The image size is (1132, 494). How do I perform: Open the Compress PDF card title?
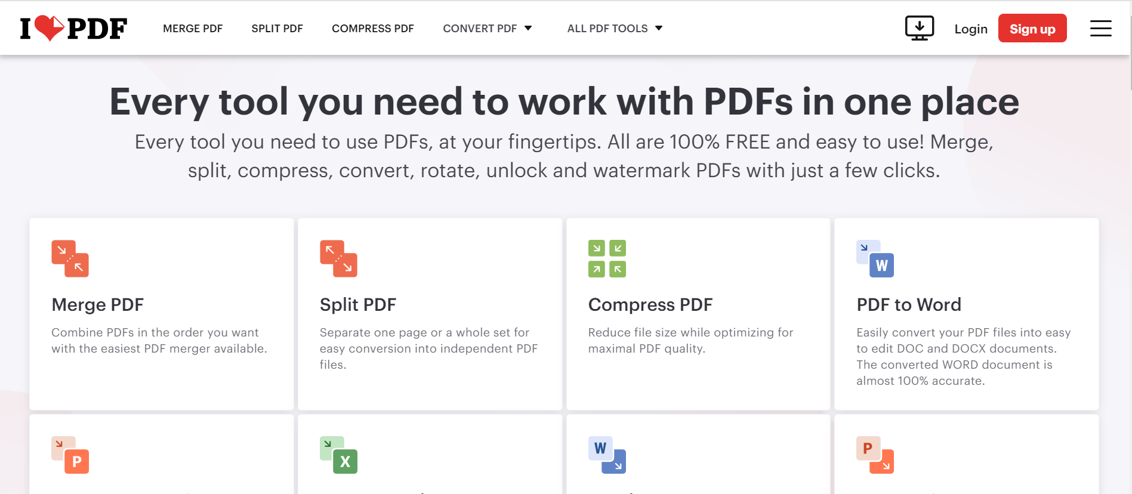click(x=650, y=305)
